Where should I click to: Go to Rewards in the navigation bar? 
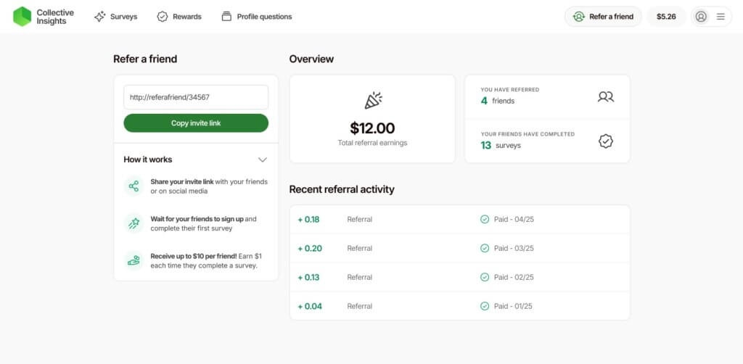179,17
